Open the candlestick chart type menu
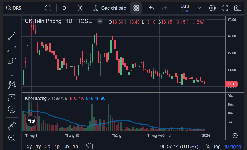The width and height of the screenshot is (247, 150). [x=80, y=8]
